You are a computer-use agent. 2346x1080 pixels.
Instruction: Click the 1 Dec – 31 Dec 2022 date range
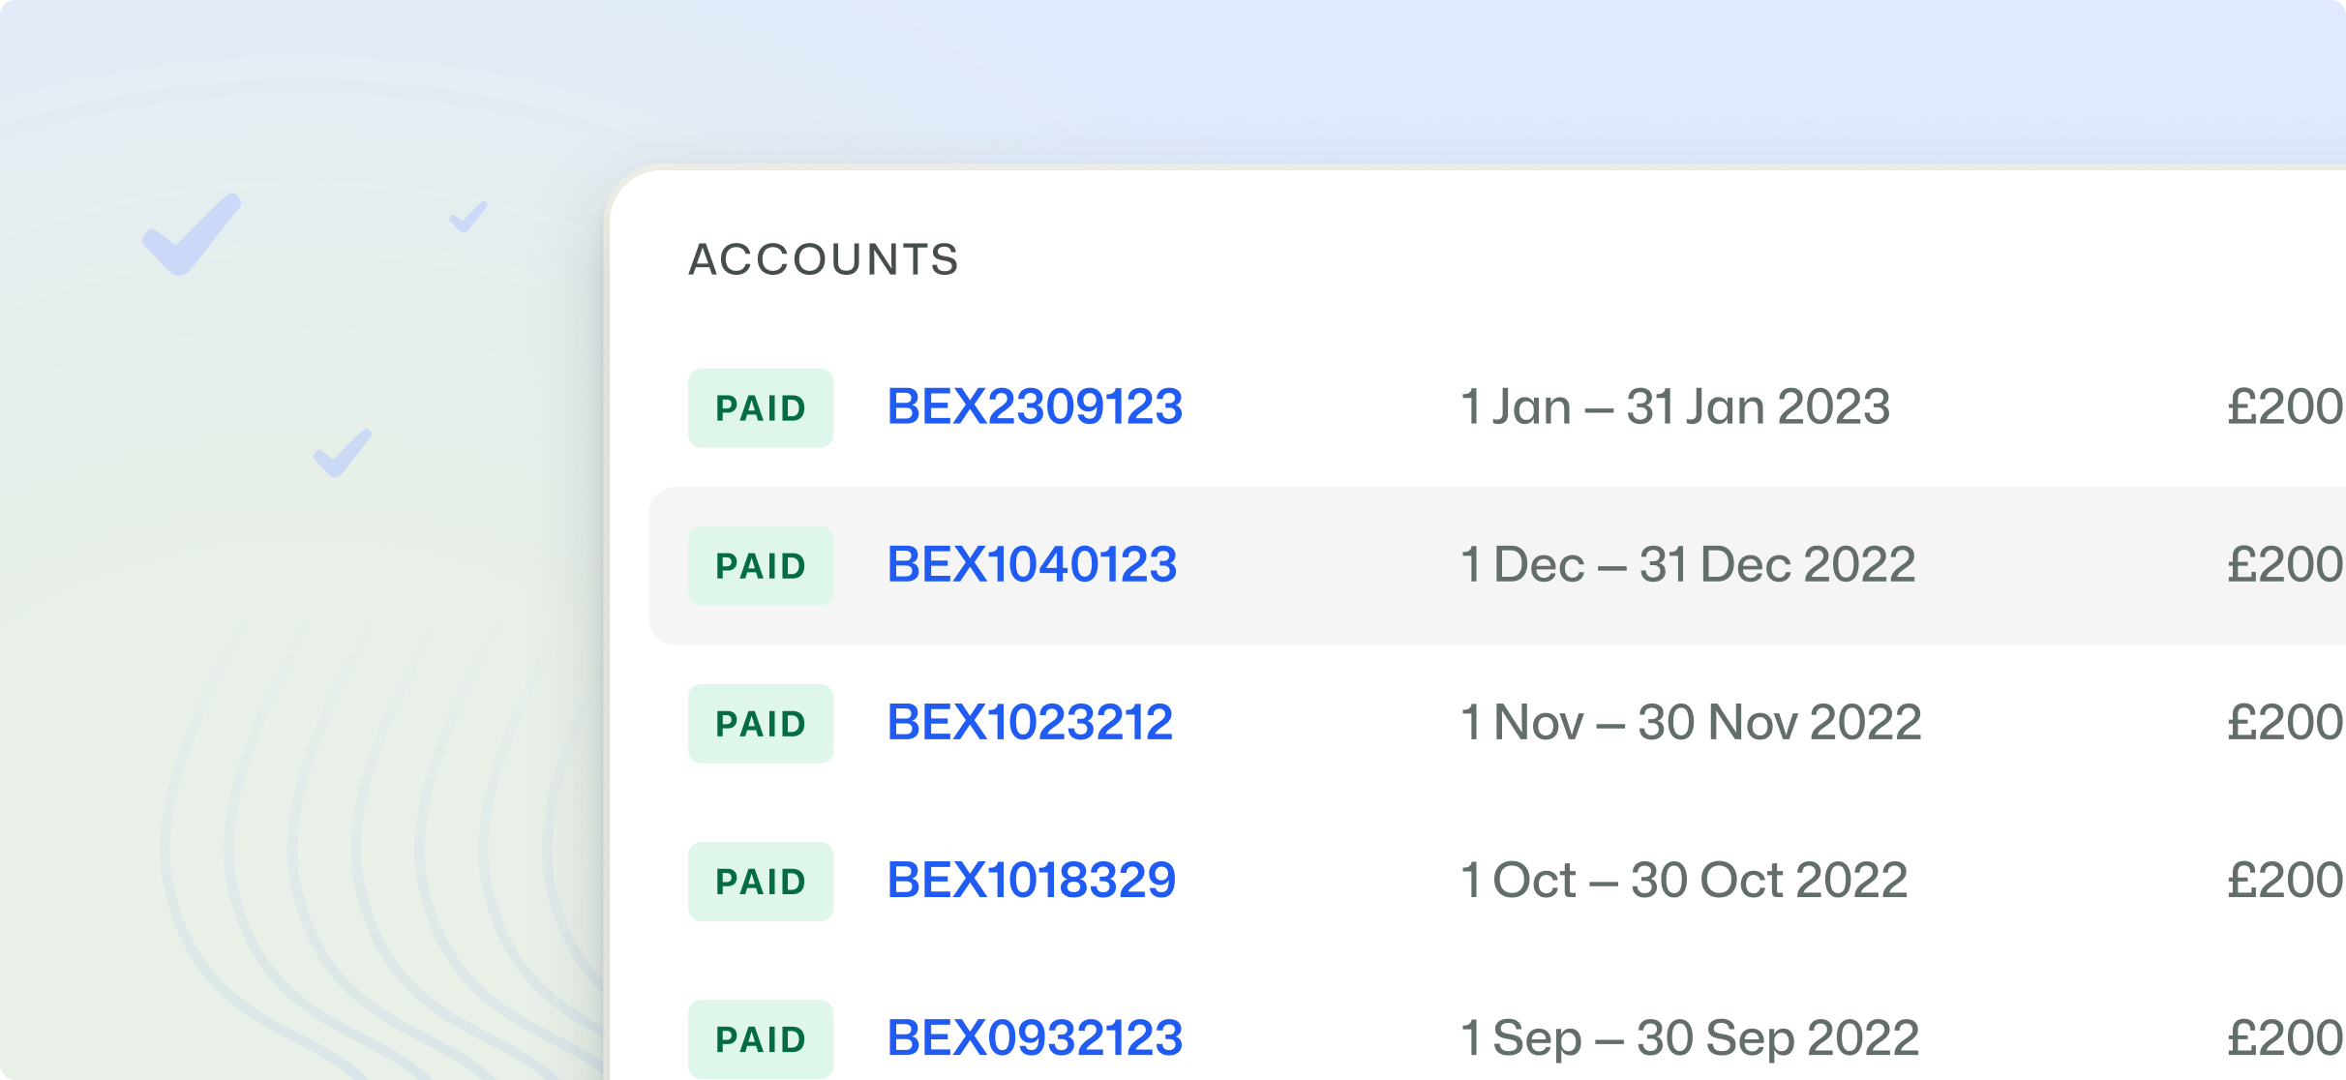[1687, 565]
